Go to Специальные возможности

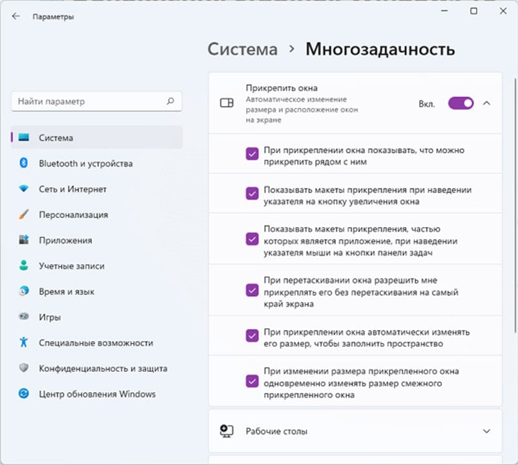click(97, 342)
